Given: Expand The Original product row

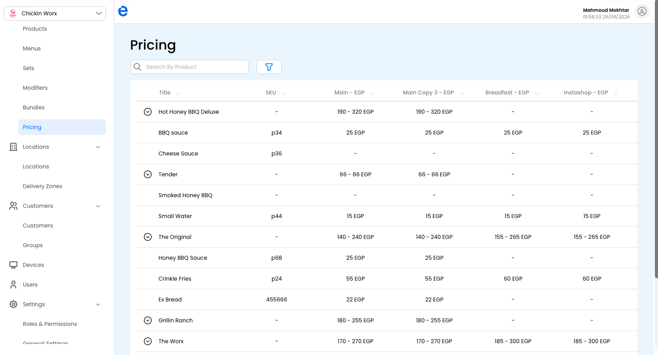Looking at the screenshot, I should 148,237.
